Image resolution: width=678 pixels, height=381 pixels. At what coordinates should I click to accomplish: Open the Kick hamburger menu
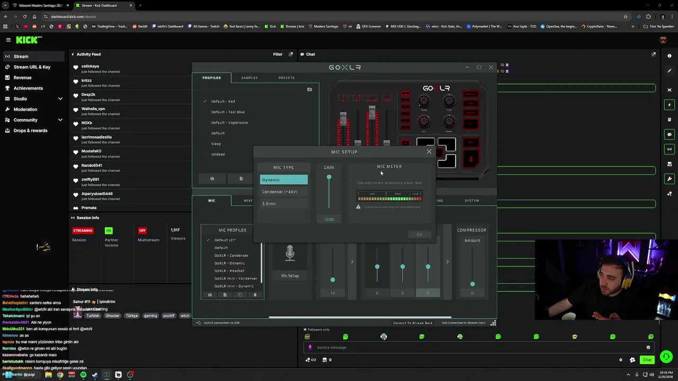coord(8,40)
